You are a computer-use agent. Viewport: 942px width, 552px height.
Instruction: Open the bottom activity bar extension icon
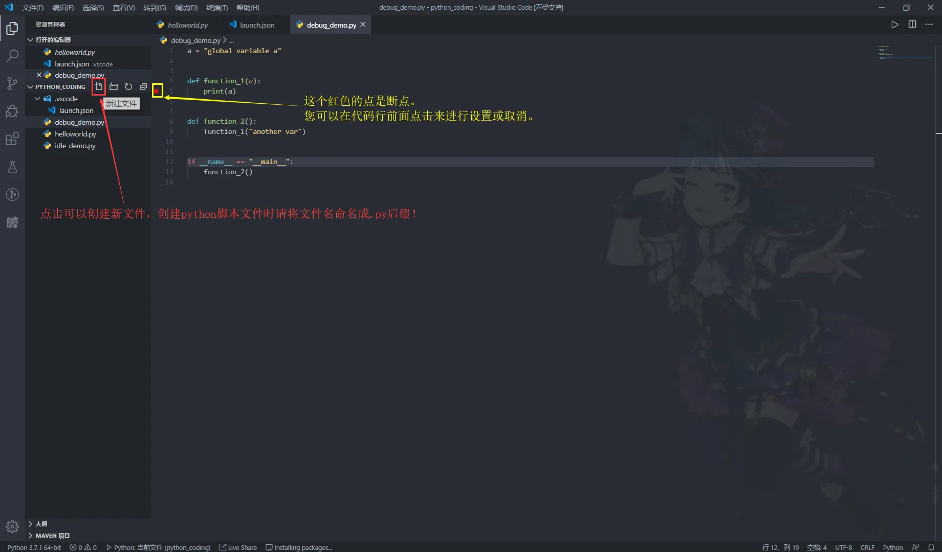[12, 222]
